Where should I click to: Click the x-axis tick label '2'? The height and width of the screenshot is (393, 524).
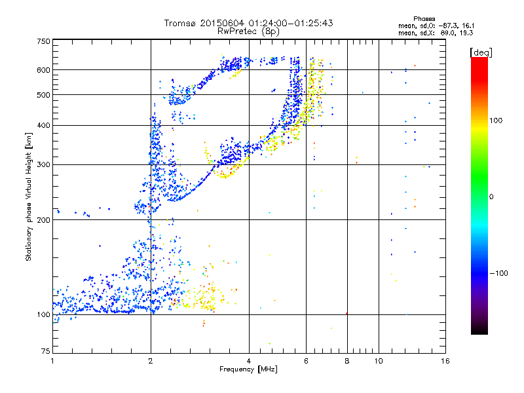(x=151, y=361)
